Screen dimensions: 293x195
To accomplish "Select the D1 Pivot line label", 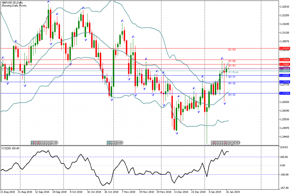I will tap(233, 72).
